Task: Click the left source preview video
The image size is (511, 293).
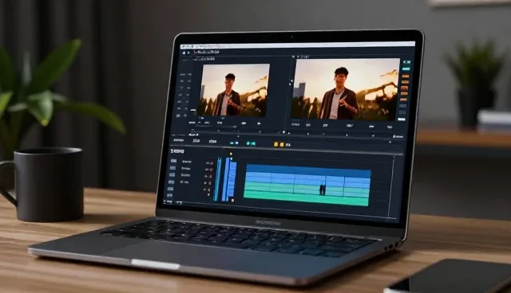Action: tap(234, 90)
